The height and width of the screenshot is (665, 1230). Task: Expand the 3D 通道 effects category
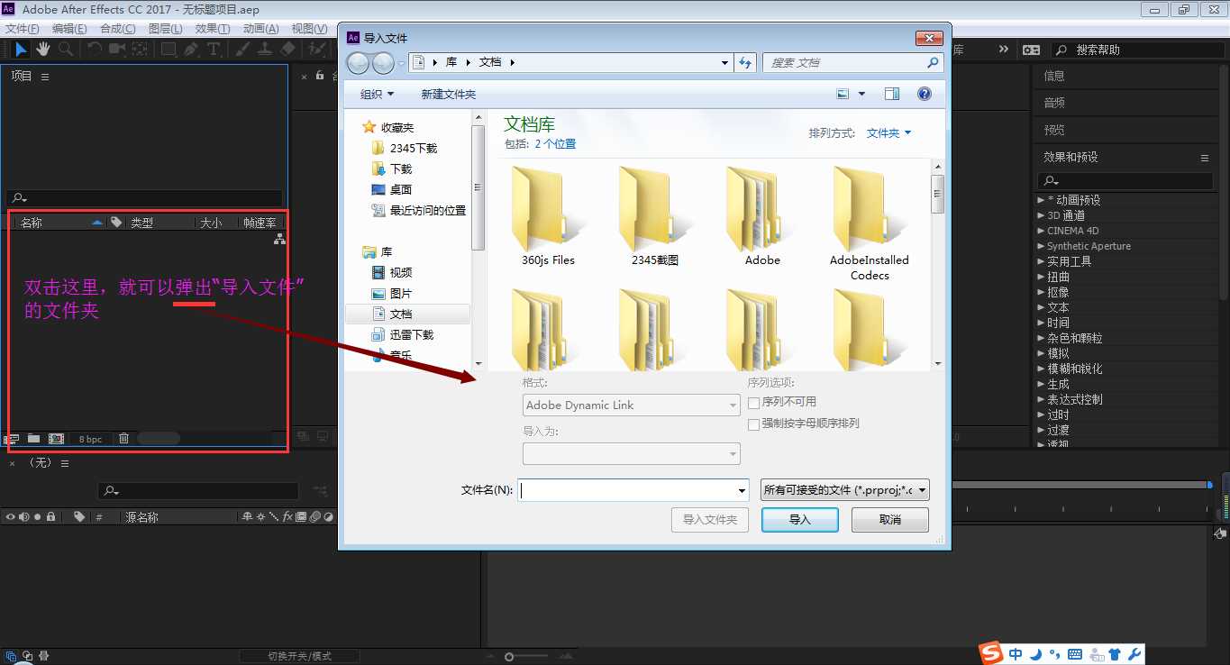point(1041,215)
